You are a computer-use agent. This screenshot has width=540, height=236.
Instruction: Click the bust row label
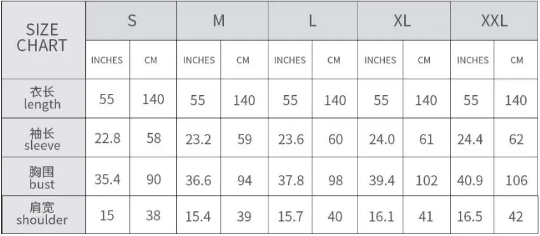click(43, 176)
